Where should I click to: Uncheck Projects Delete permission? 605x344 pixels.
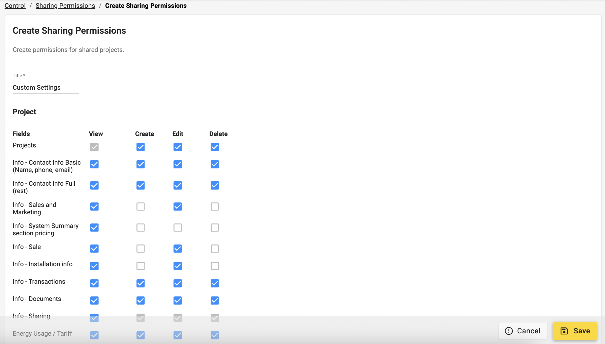pyautogui.click(x=215, y=147)
